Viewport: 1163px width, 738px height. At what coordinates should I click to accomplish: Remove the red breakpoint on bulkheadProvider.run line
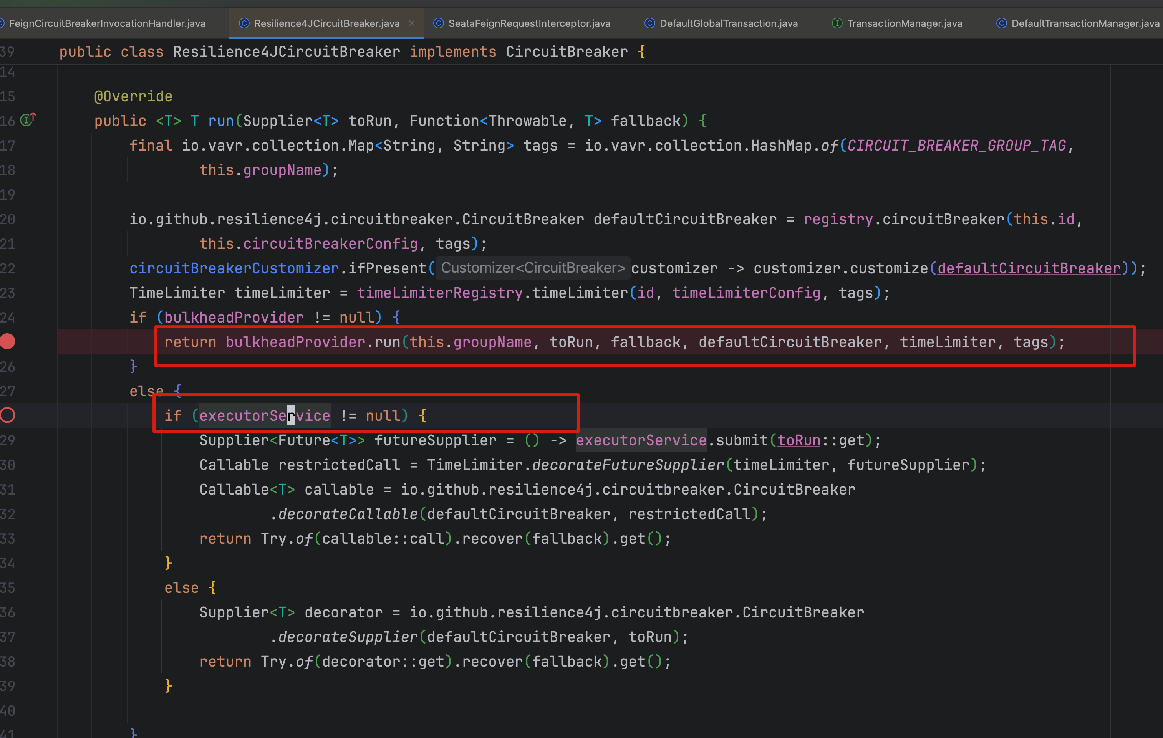pos(8,341)
